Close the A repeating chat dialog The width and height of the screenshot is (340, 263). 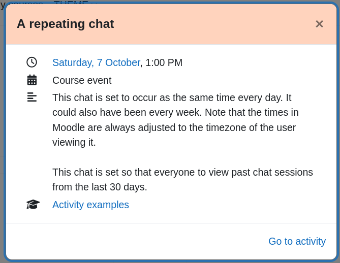[319, 24]
